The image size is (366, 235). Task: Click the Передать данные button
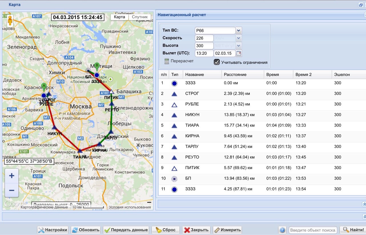(126, 230)
